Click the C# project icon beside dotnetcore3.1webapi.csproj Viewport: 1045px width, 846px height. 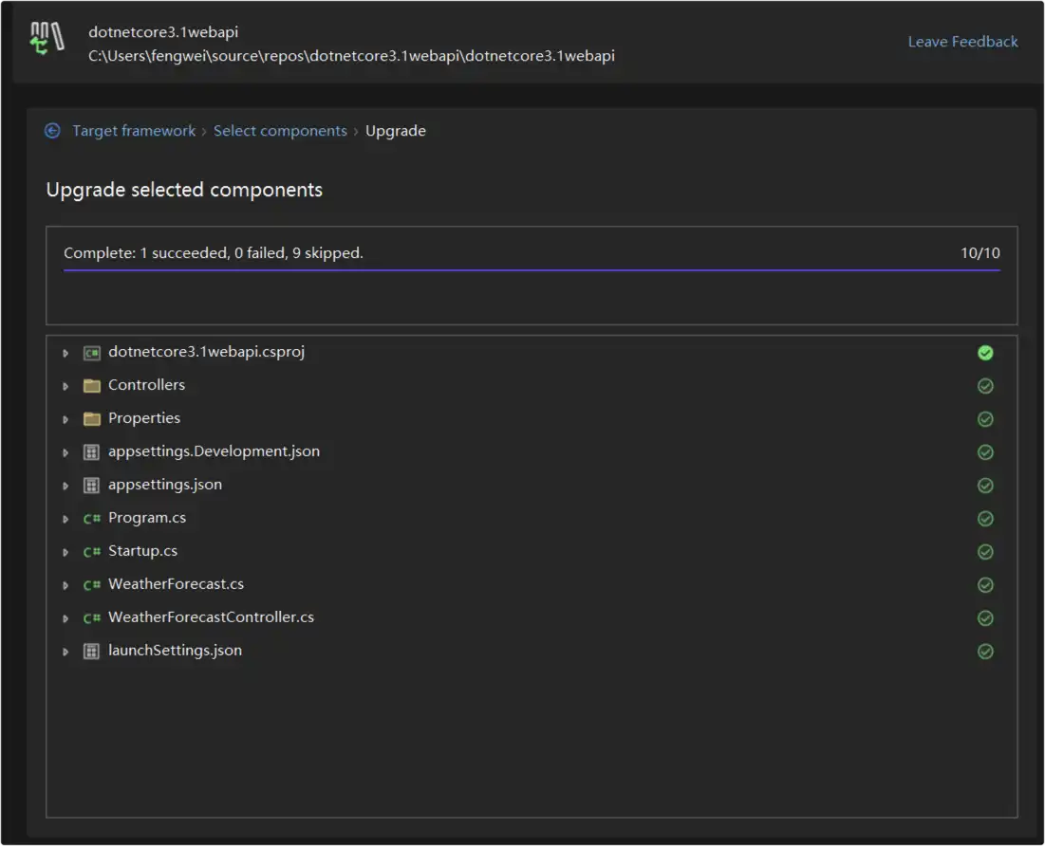point(91,352)
